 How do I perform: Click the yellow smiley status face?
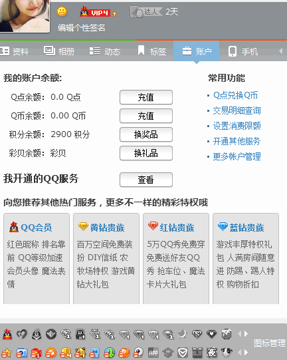pos(62,11)
